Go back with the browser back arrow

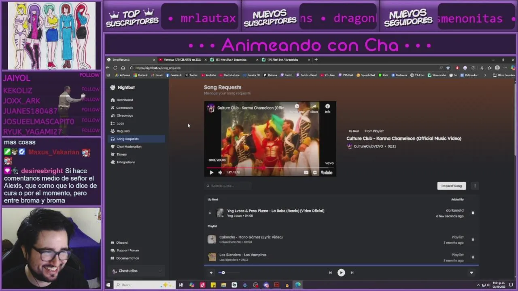point(108,68)
